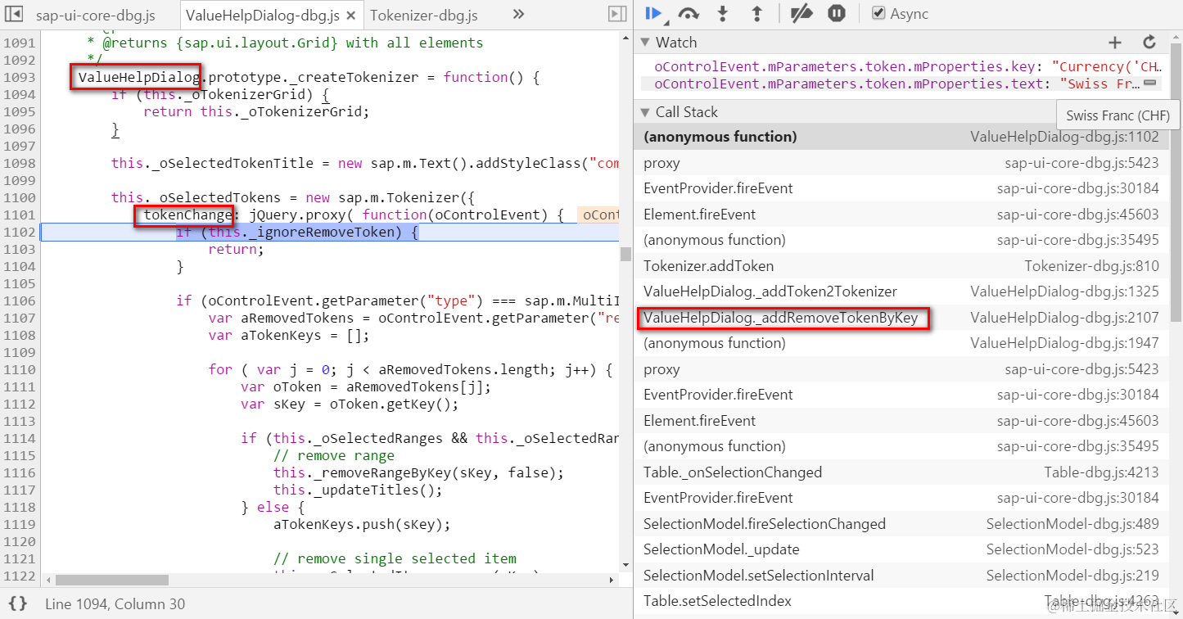Switch to ValueHelpDialog-dbg.js tab
Image resolution: width=1183 pixels, height=619 pixels.
[x=263, y=16]
